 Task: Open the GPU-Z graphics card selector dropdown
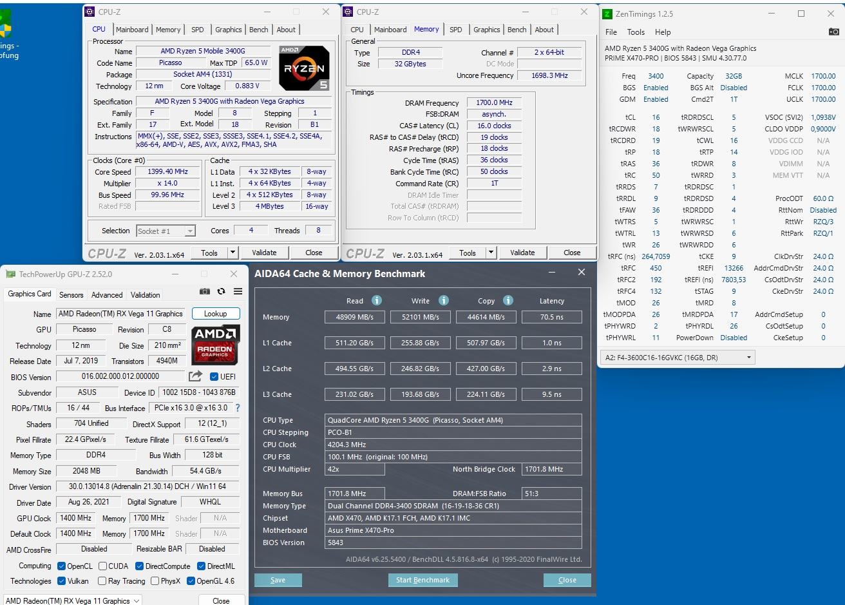click(73, 600)
